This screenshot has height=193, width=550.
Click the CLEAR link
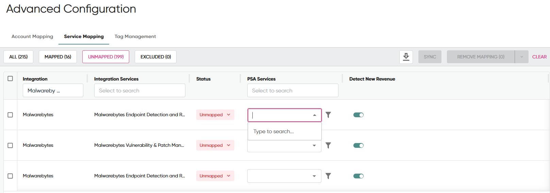tap(539, 57)
